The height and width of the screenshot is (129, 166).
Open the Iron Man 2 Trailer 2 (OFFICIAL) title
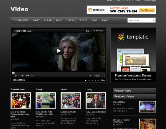(x=121, y=121)
